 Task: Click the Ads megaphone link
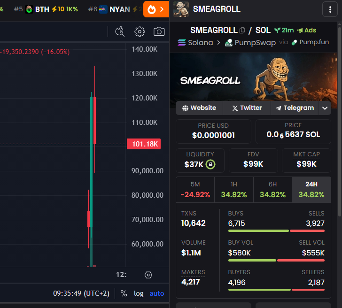pyautogui.click(x=307, y=31)
